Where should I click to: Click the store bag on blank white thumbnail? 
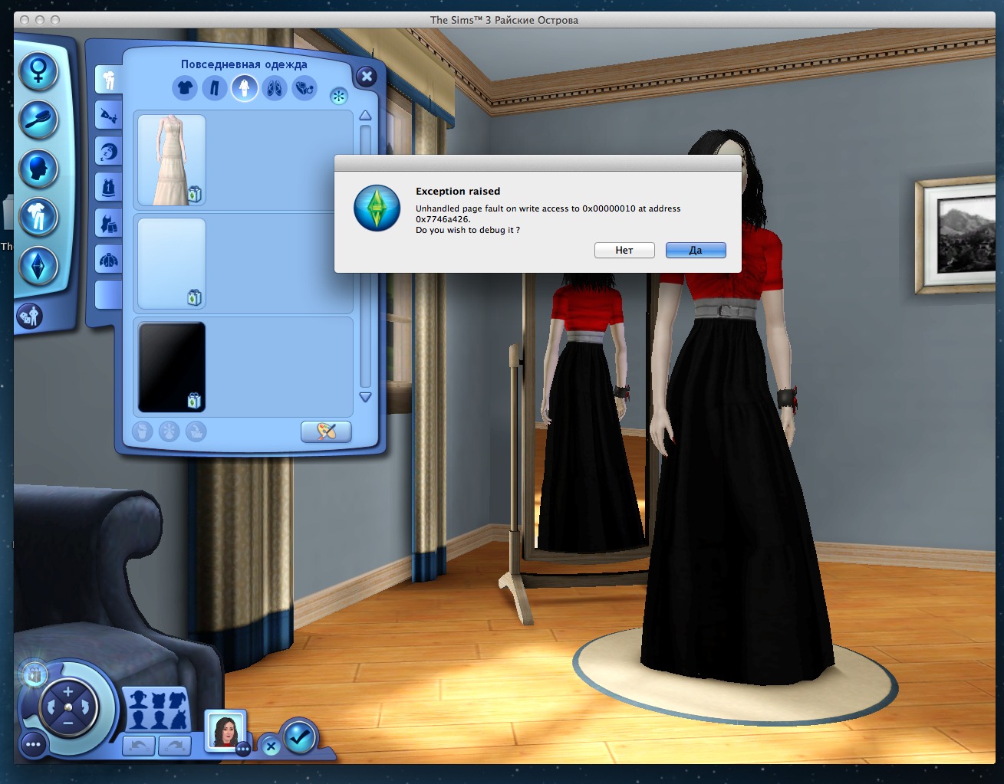coord(194,297)
